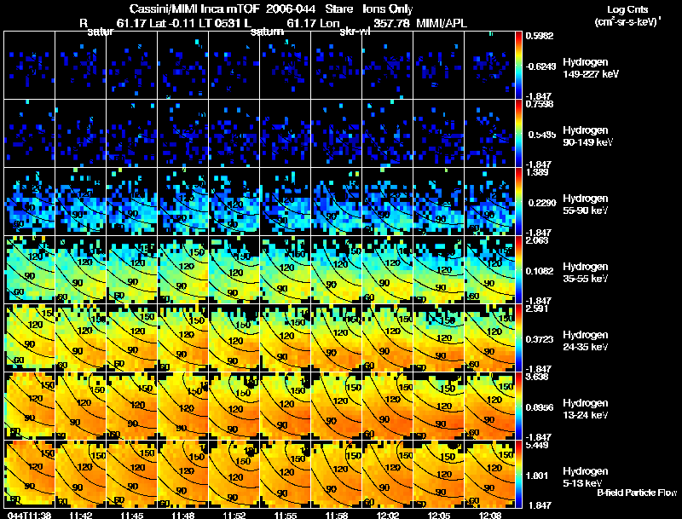The image size is (682, 519).
Task: Click the 12:02 time marker
Action: pyautogui.click(x=388, y=515)
